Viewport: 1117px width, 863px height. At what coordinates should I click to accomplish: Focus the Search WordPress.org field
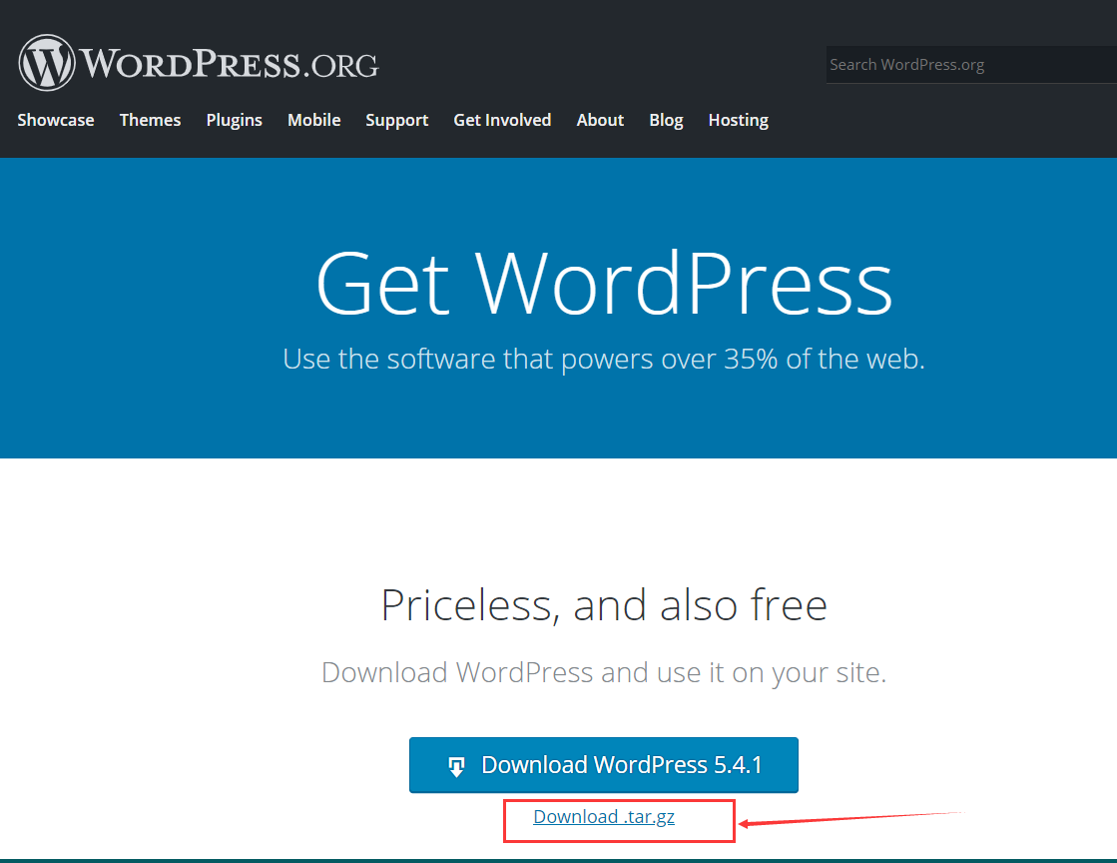click(x=971, y=65)
